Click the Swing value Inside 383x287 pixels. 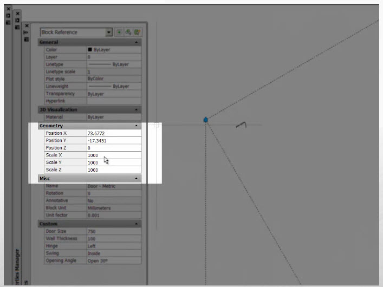(114, 253)
